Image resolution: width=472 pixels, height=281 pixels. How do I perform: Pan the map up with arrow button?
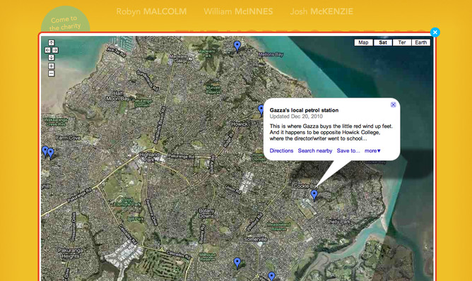pos(51,43)
